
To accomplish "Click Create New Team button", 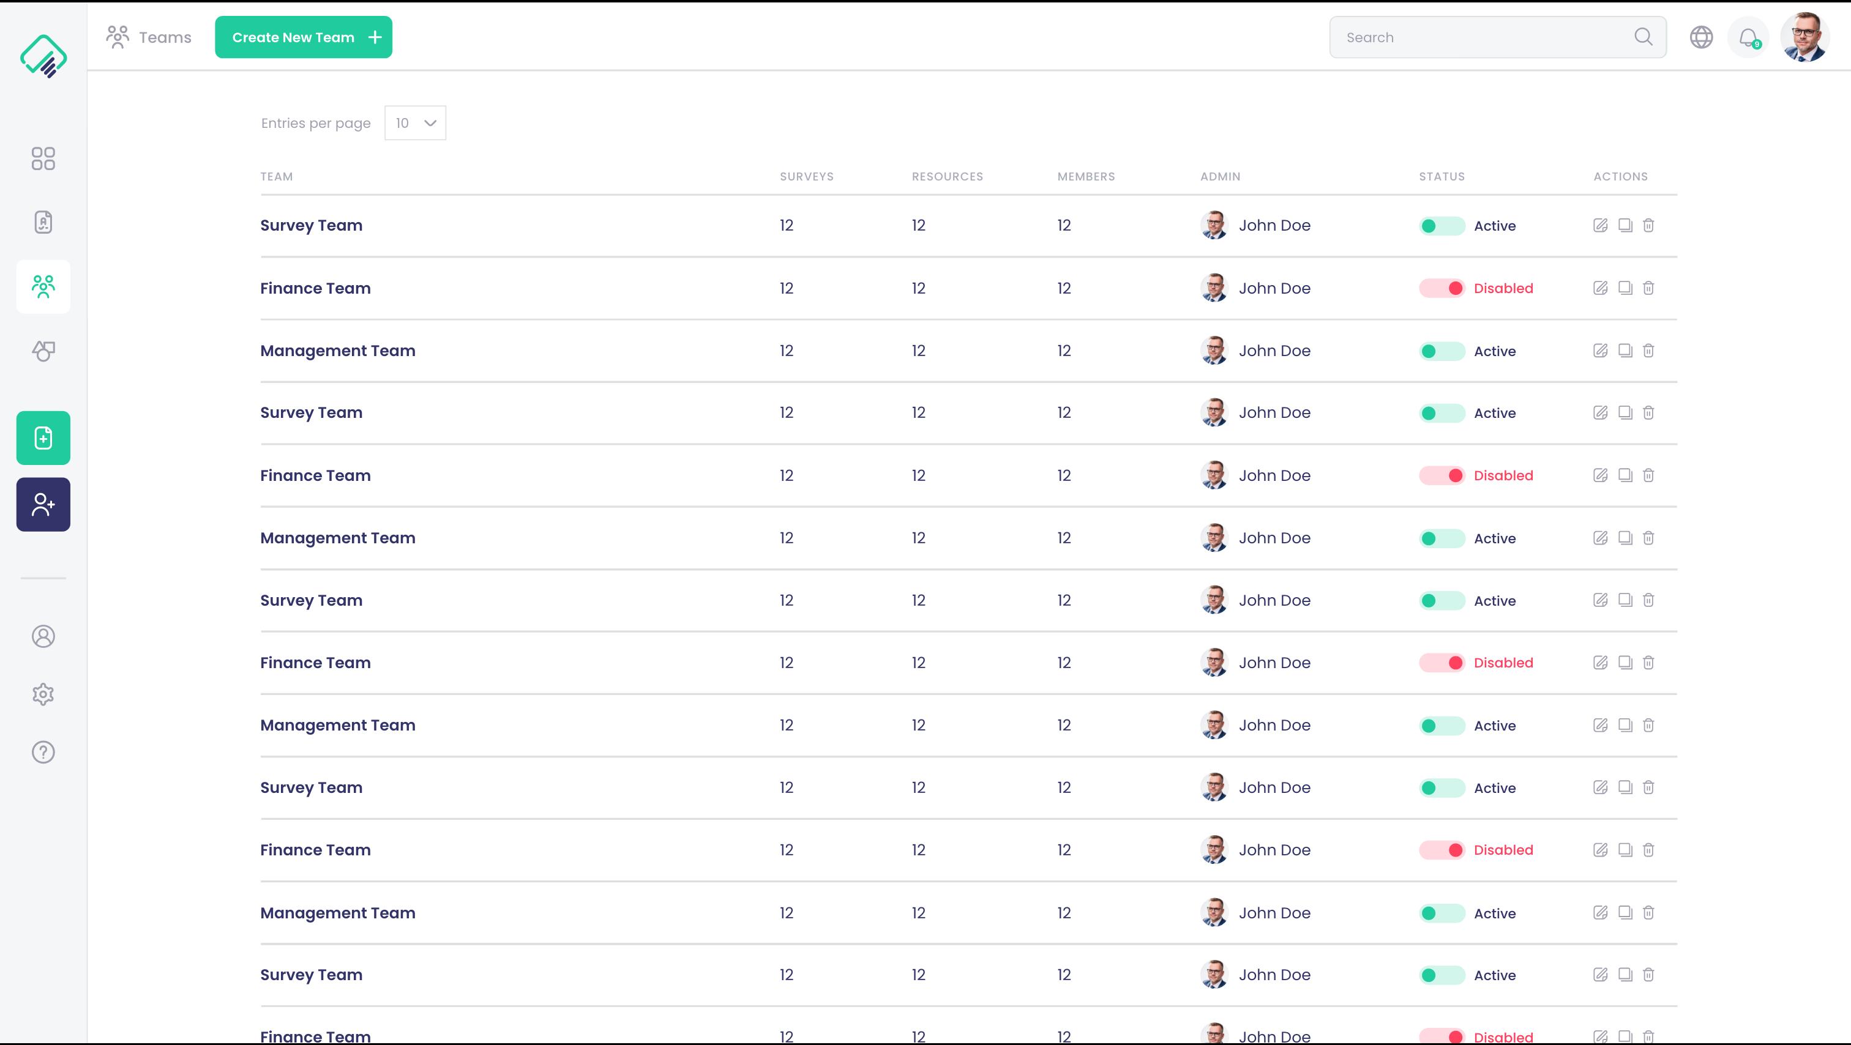I will click(x=303, y=37).
